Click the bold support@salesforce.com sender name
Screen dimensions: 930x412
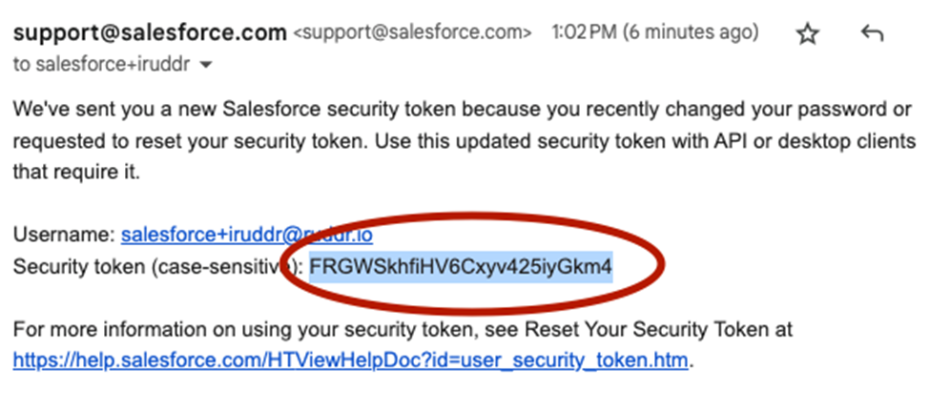150,33
